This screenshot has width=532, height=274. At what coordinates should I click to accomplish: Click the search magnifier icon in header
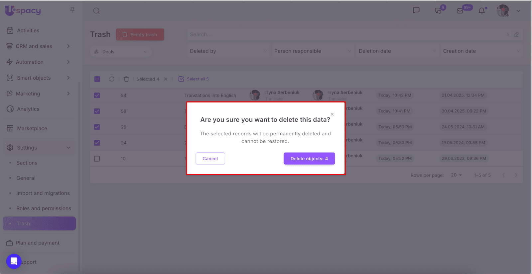[96, 11]
